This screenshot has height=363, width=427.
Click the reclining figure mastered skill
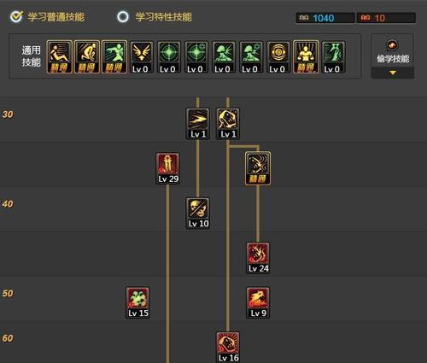[x=59, y=57]
